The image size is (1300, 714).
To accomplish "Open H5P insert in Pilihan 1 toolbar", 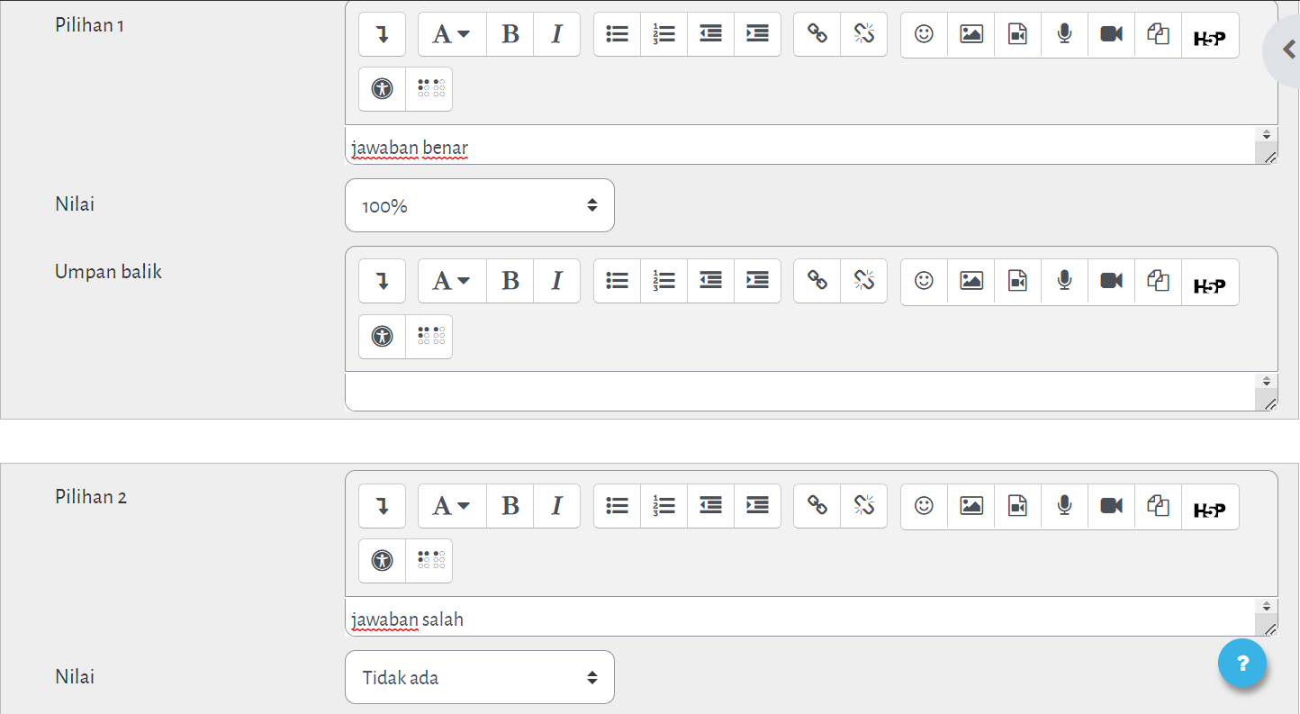I will click(1209, 35).
